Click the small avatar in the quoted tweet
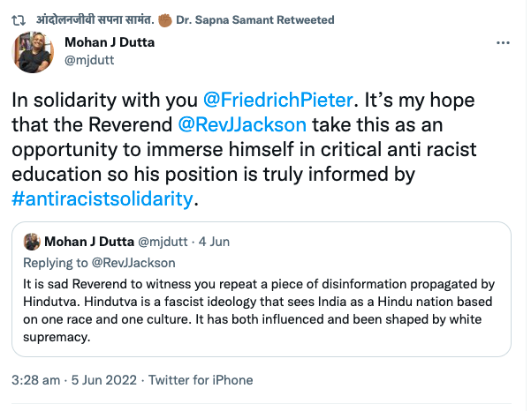Image resolution: width=531 pixels, height=411 pixels. 32,242
